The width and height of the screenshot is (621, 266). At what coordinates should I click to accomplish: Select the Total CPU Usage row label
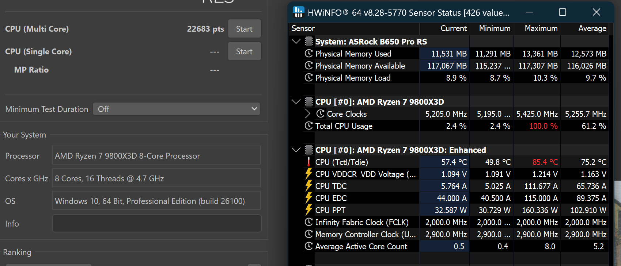(x=344, y=126)
